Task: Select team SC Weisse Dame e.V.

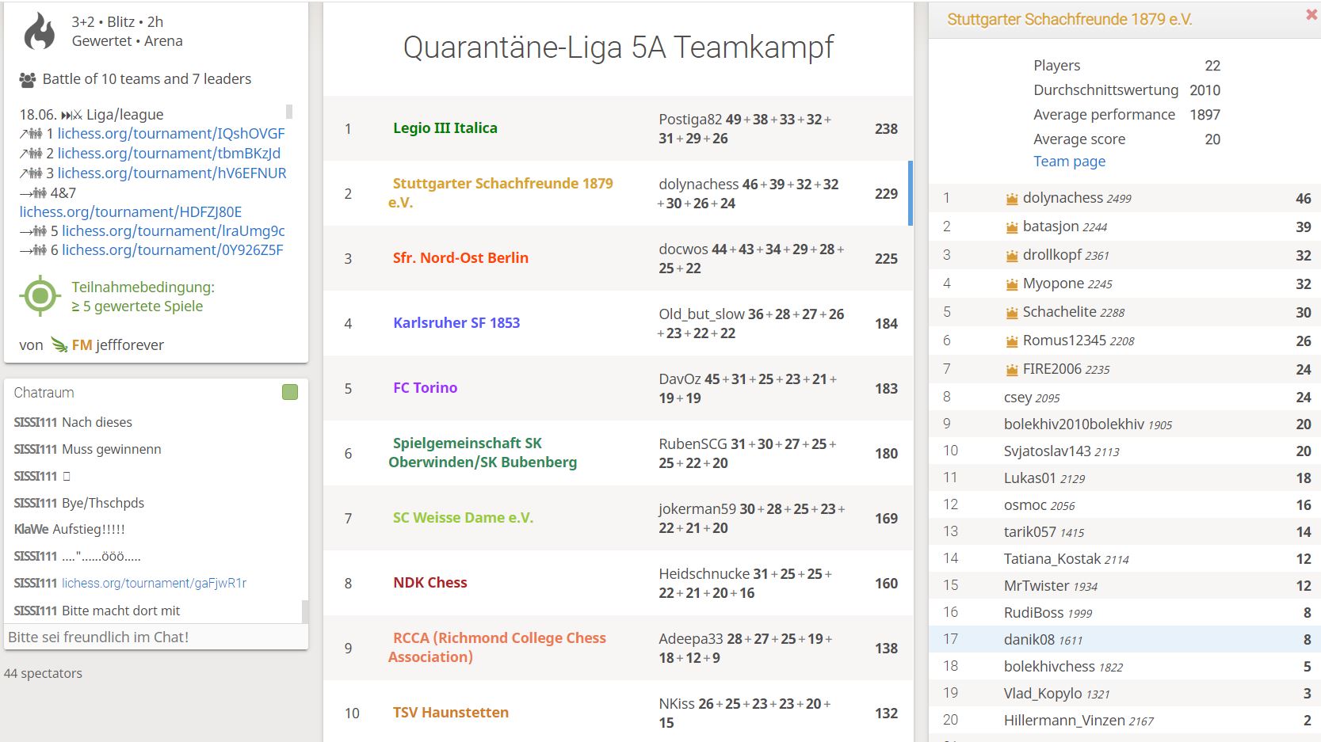Action: [463, 518]
